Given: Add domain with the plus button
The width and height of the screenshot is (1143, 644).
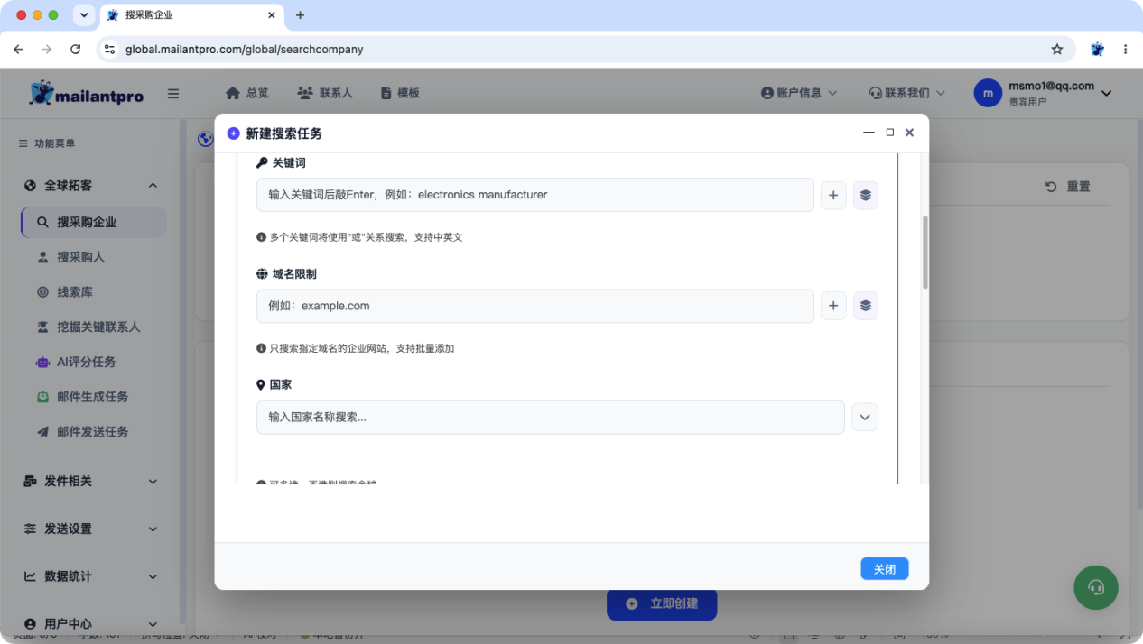Looking at the screenshot, I should [833, 306].
